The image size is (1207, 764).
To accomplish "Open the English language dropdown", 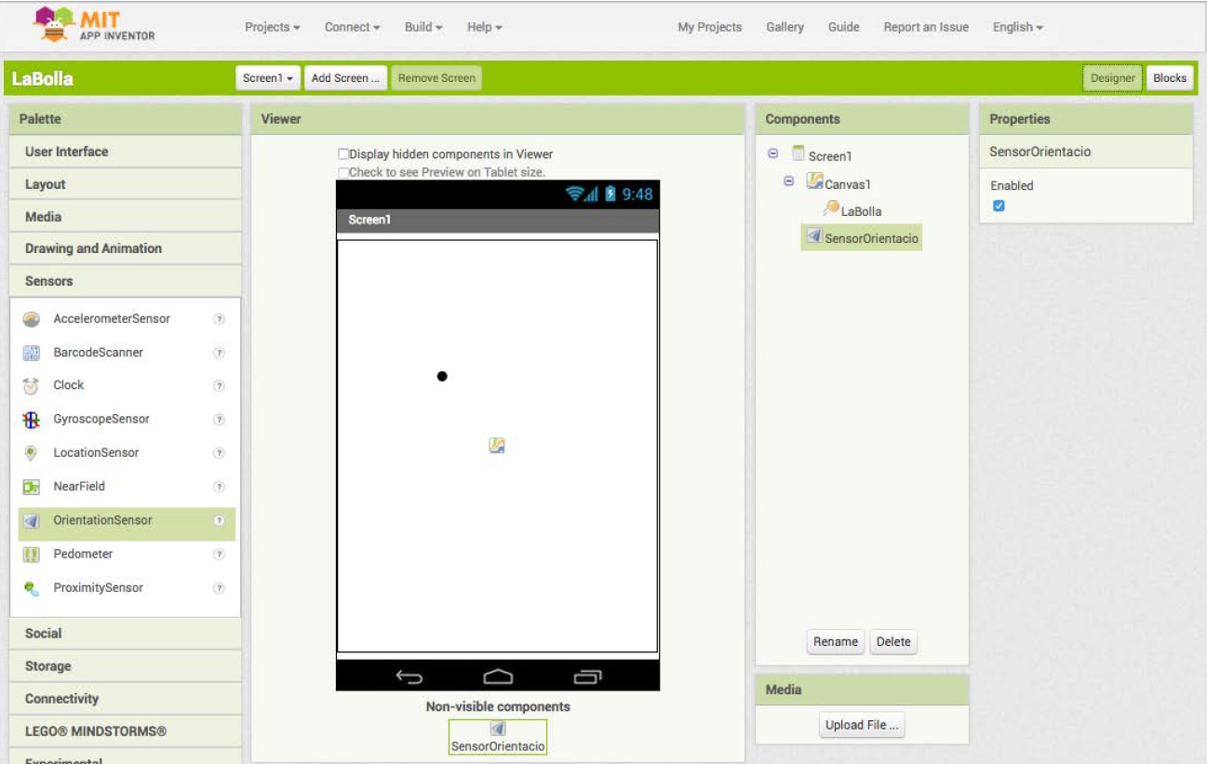I will 1017,27.
